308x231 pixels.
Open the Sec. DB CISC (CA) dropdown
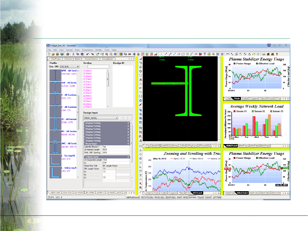coord(69,67)
